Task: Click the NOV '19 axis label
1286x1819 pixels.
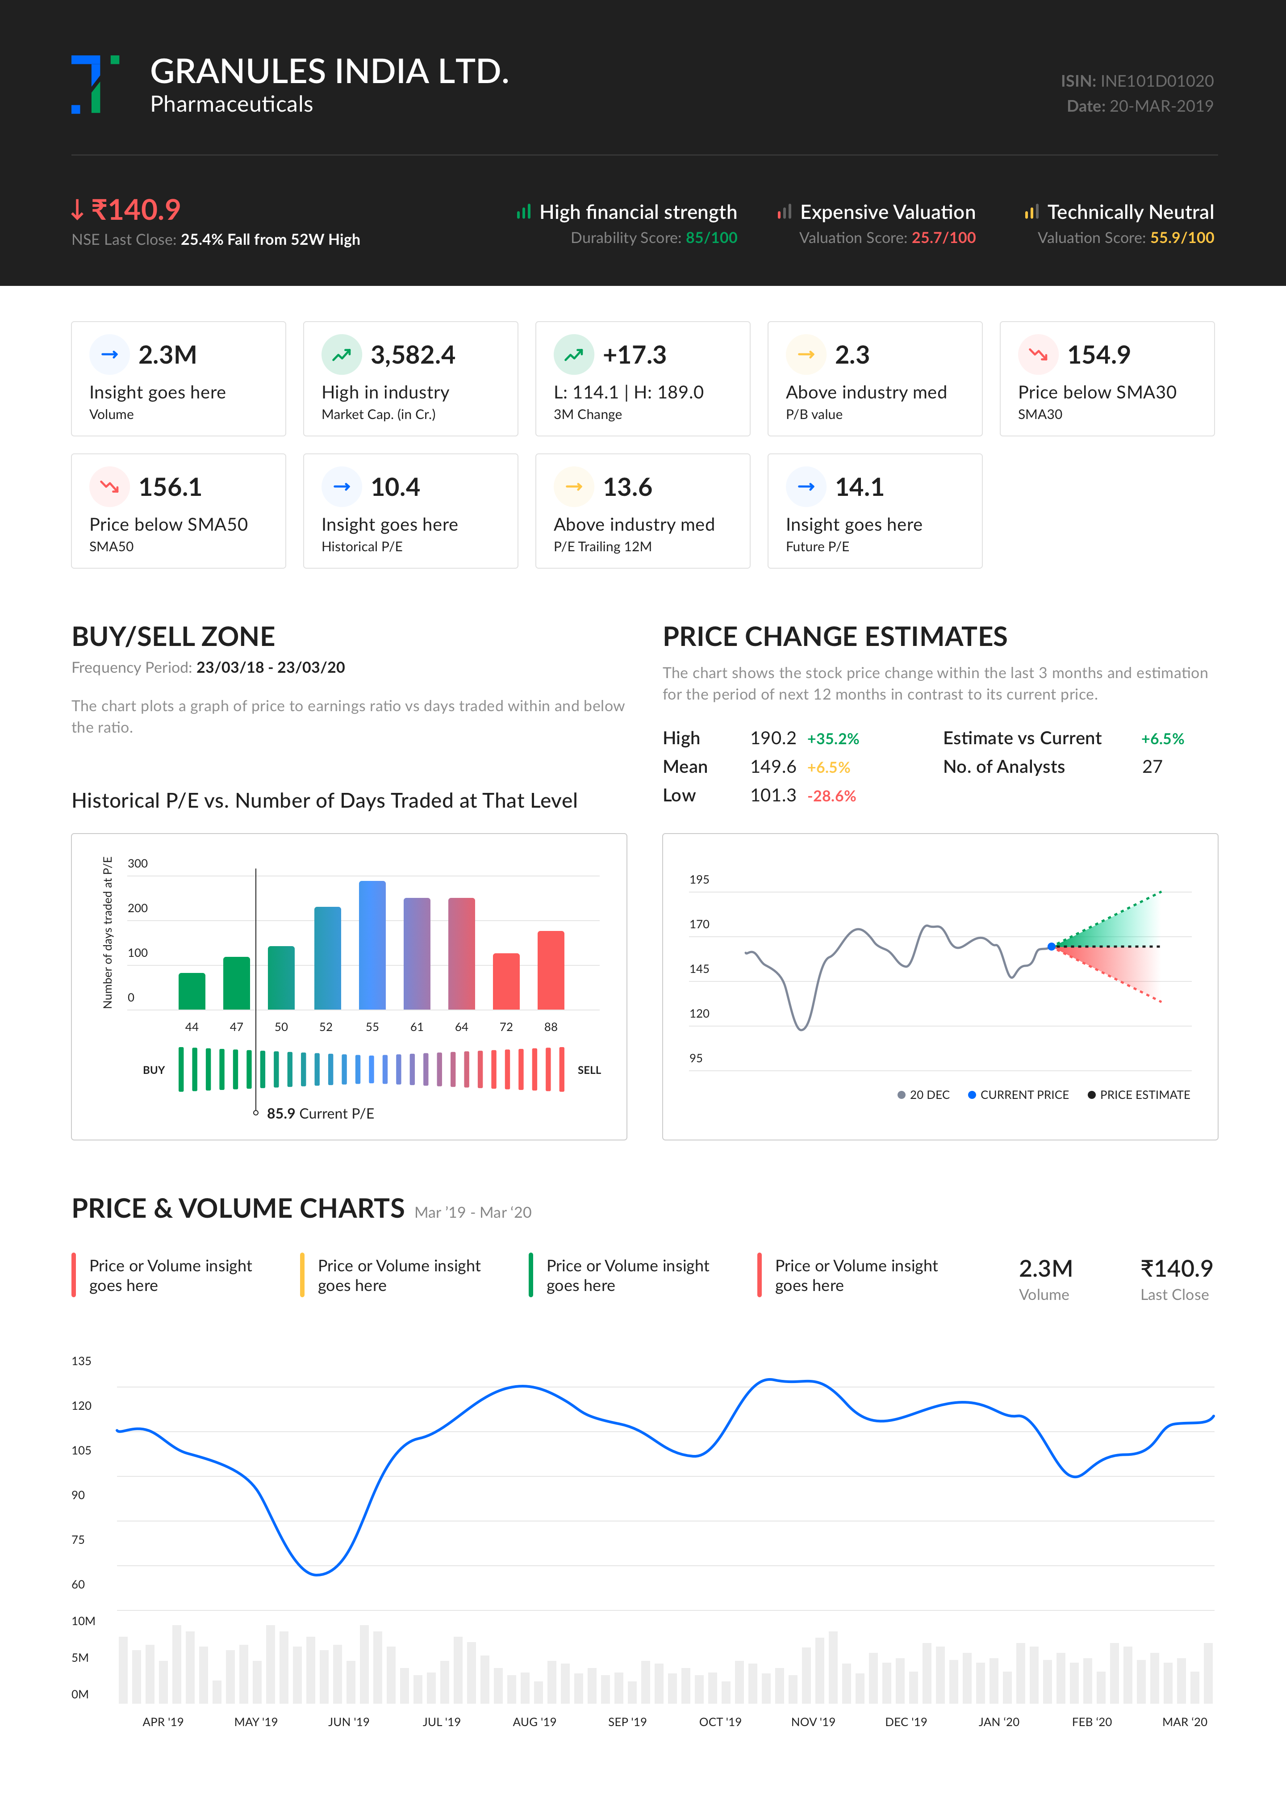Action: point(813,1723)
